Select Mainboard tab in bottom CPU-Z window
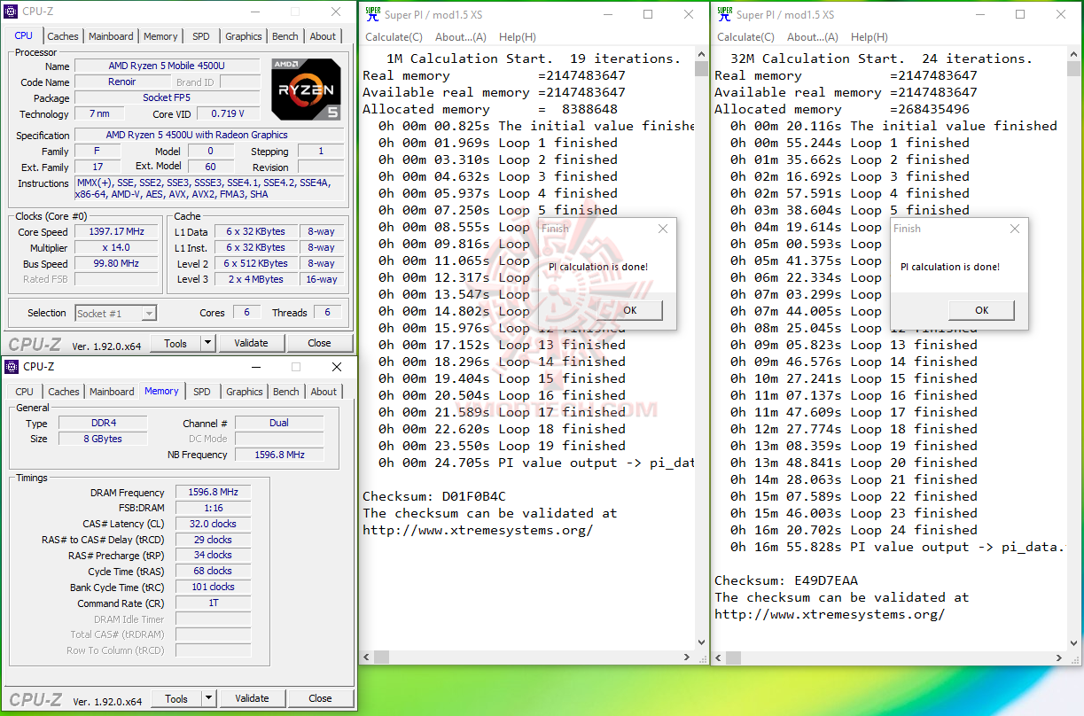The height and width of the screenshot is (716, 1084). click(113, 392)
